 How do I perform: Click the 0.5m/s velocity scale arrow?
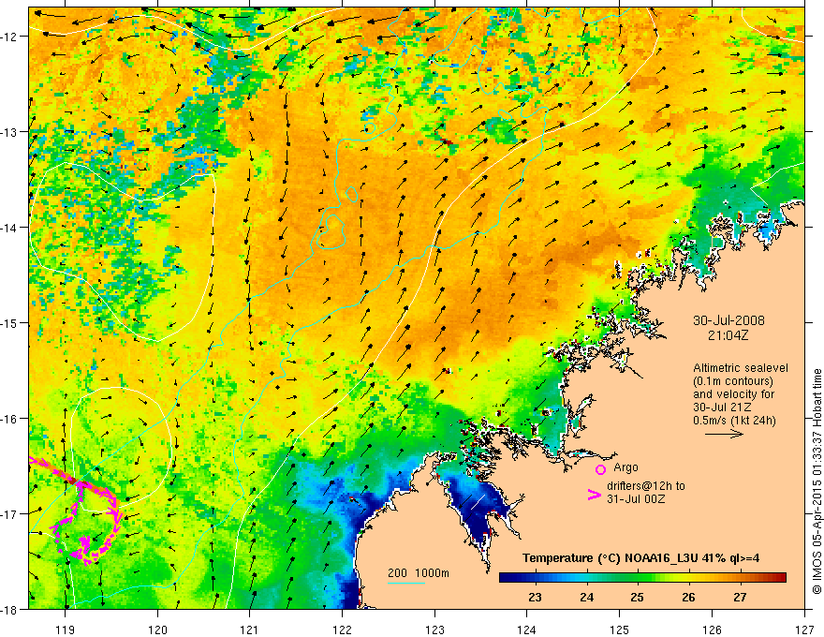click(x=724, y=434)
